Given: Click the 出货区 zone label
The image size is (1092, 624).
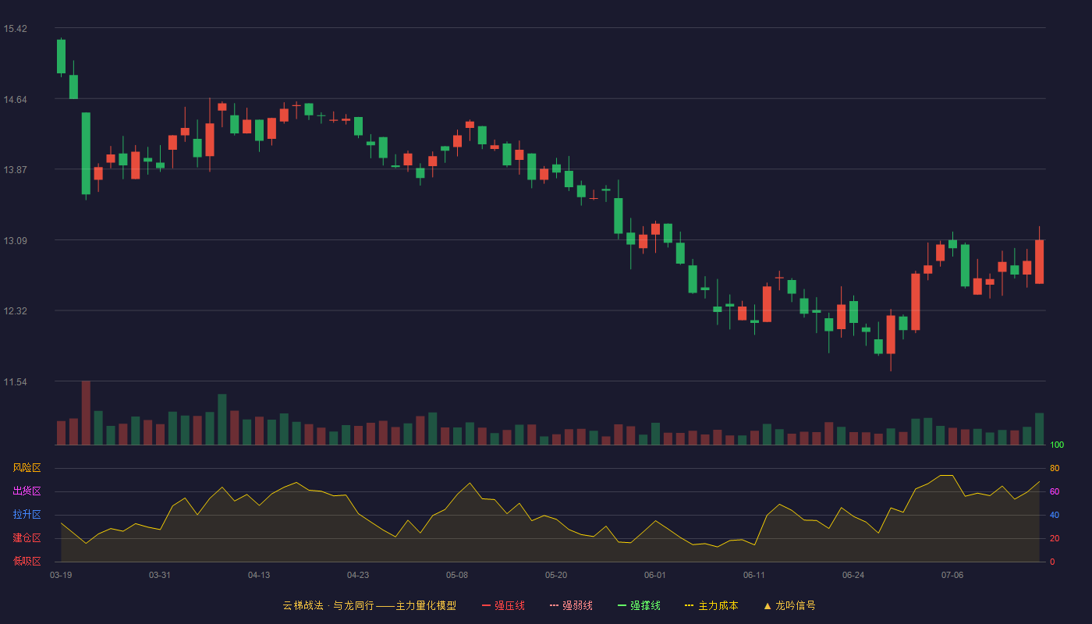Looking at the screenshot, I should (27, 491).
